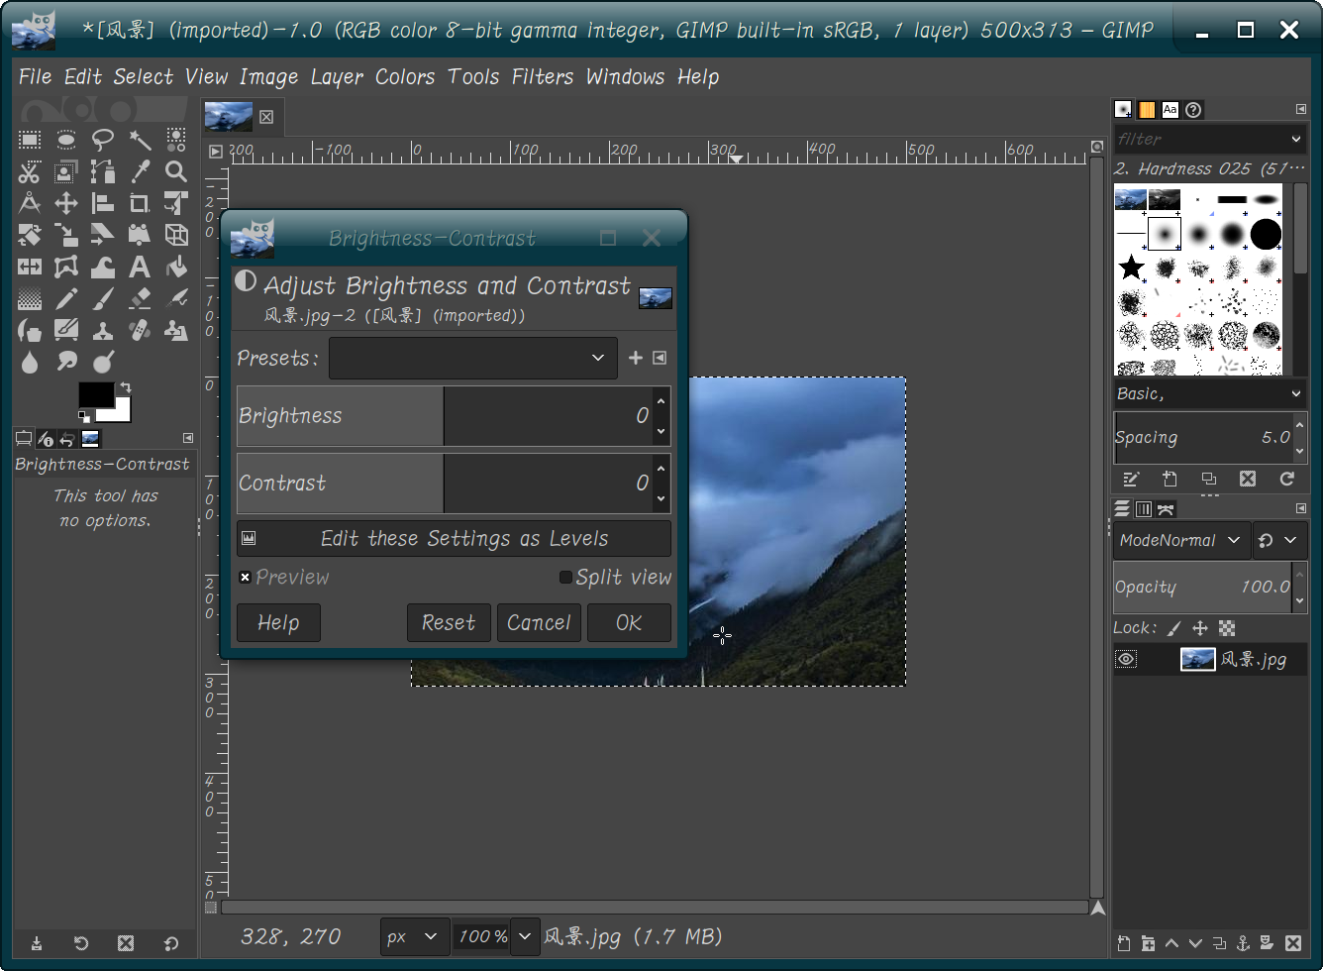Open the Filters menu

pyautogui.click(x=542, y=76)
